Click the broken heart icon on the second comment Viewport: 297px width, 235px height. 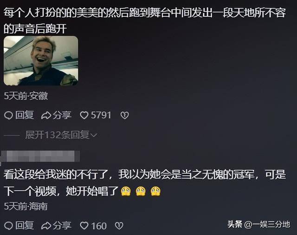click(x=119, y=226)
